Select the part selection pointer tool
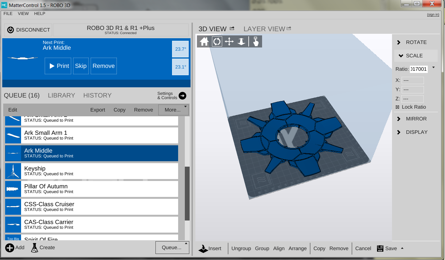The image size is (445, 260). pyautogui.click(x=256, y=41)
